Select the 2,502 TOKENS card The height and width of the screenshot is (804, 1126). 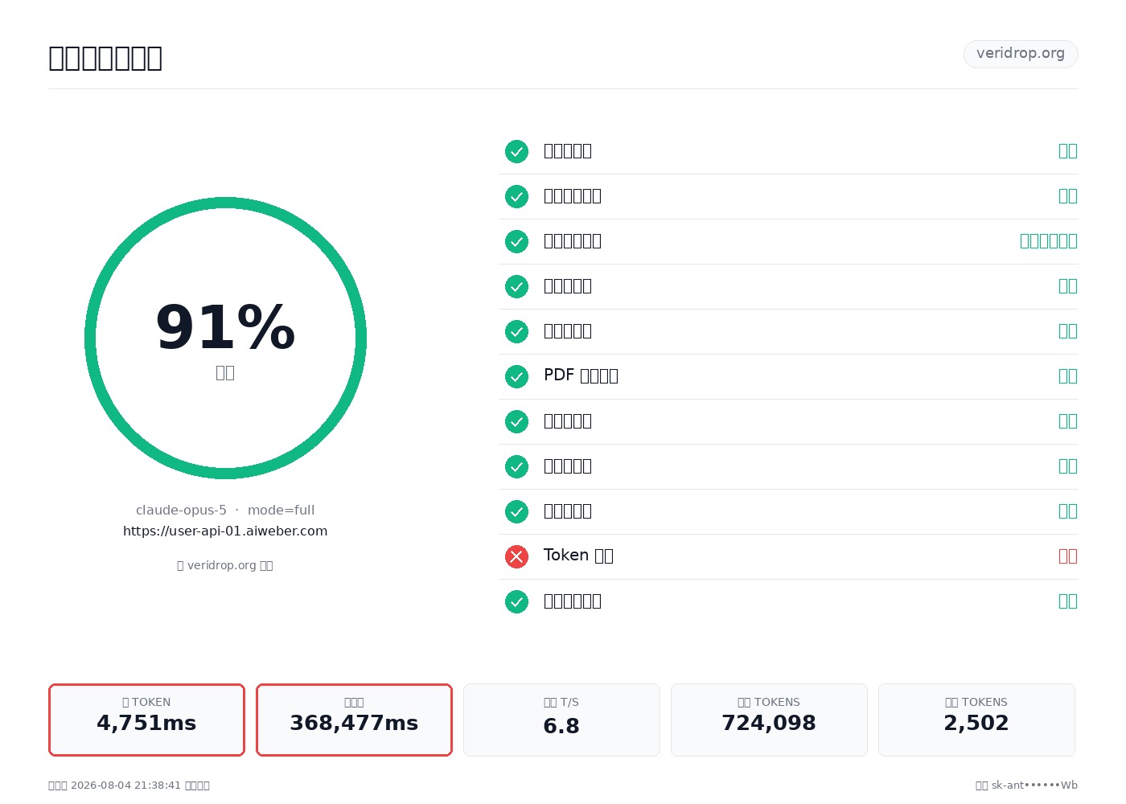point(976,720)
